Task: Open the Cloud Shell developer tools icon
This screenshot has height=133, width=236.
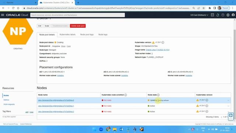Action: point(212,15)
